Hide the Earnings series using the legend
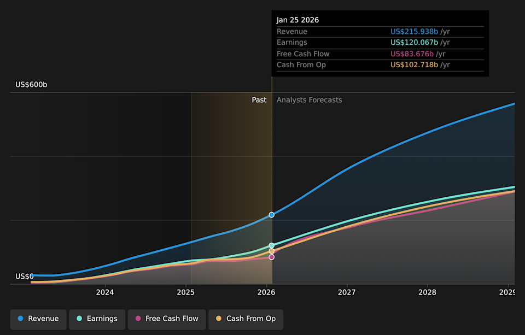Screen dimensions: 525x335 coord(97,319)
